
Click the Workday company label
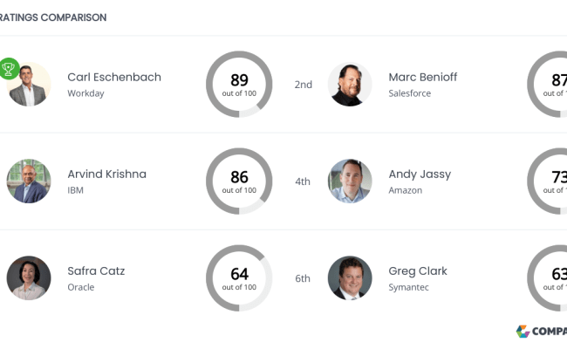(x=85, y=93)
